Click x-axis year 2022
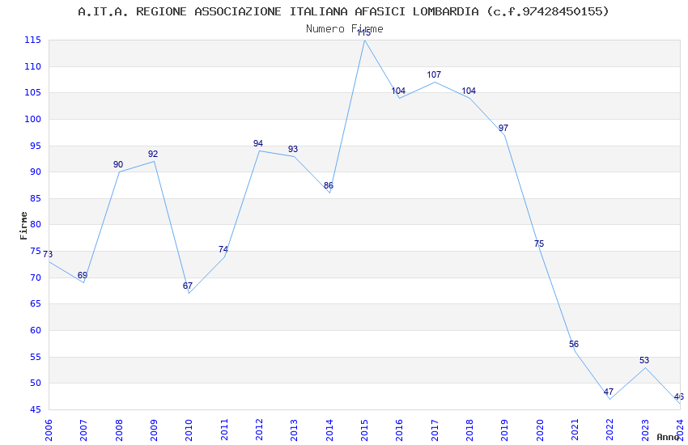This screenshot has width=688, height=445. [610, 430]
